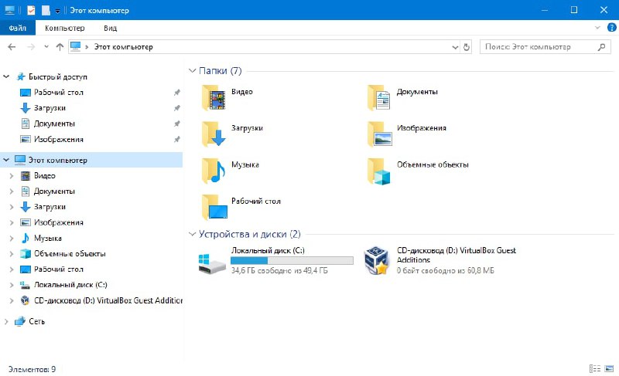619x376 pixels.
Task: Select the Локальный диск (C:) drive icon
Action: [212, 263]
